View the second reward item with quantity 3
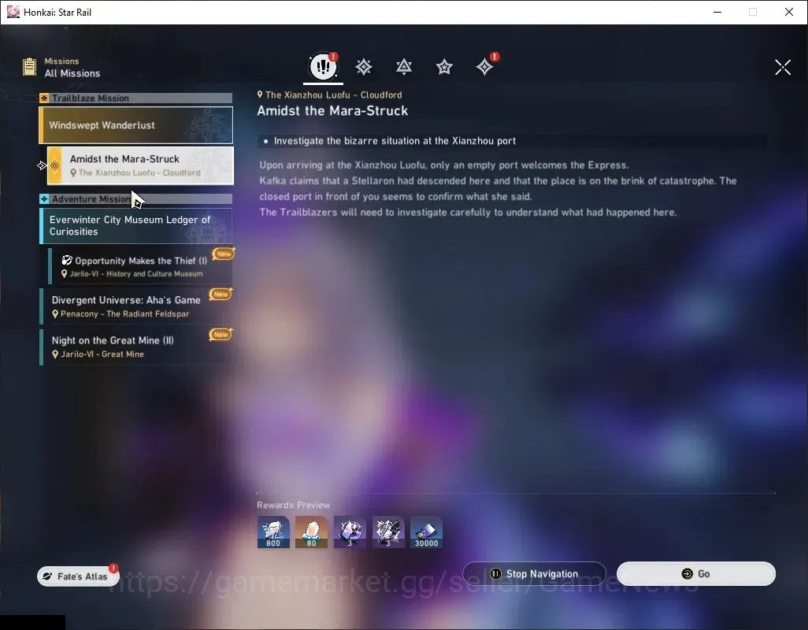 click(388, 532)
